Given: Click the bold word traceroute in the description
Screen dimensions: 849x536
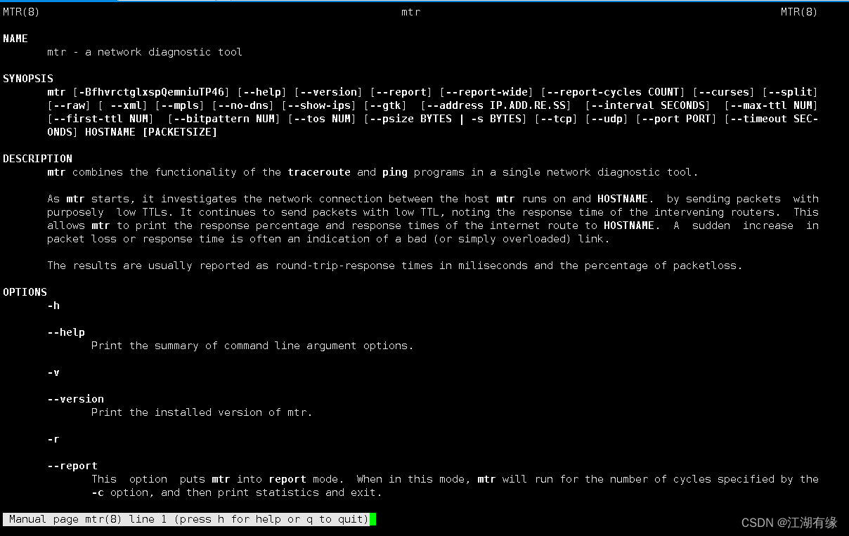Looking at the screenshot, I should [319, 171].
